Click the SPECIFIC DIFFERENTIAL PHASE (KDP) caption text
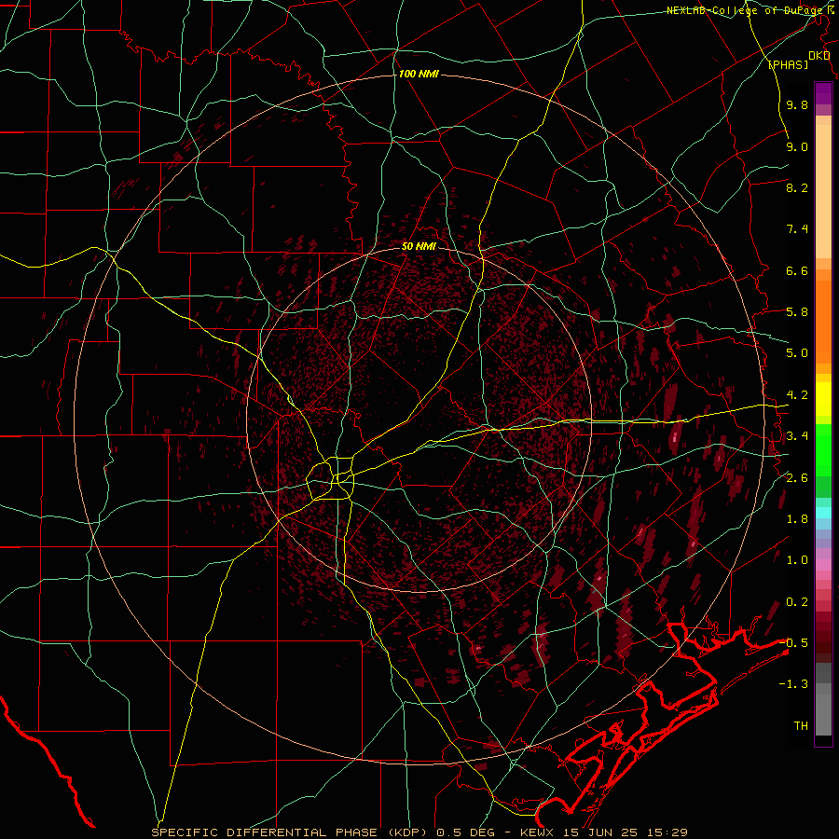 290,832
